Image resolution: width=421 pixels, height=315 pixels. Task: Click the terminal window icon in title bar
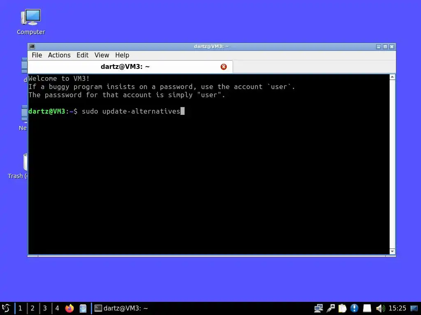(32, 47)
